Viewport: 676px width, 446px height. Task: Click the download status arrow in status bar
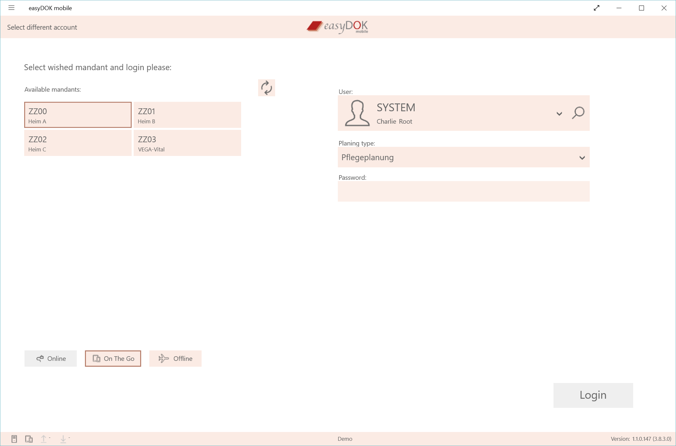tap(63, 439)
